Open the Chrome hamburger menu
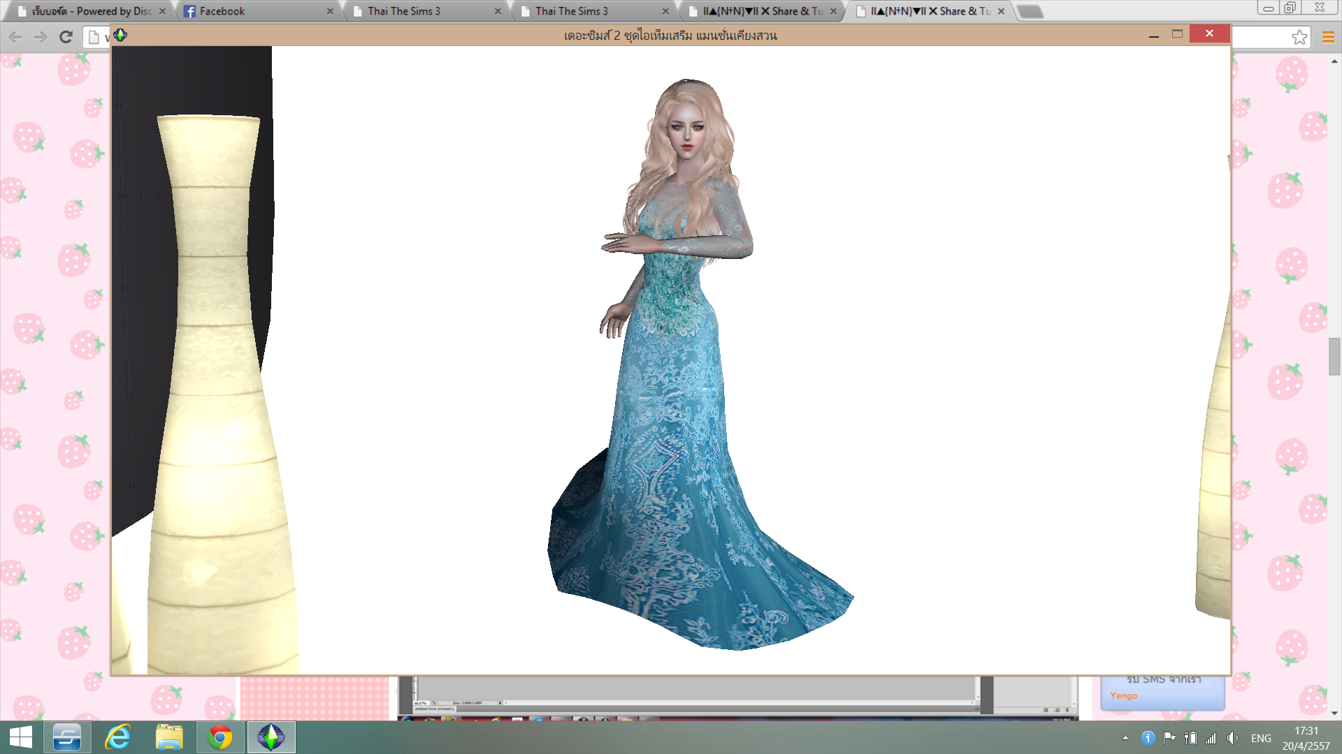 point(1329,37)
